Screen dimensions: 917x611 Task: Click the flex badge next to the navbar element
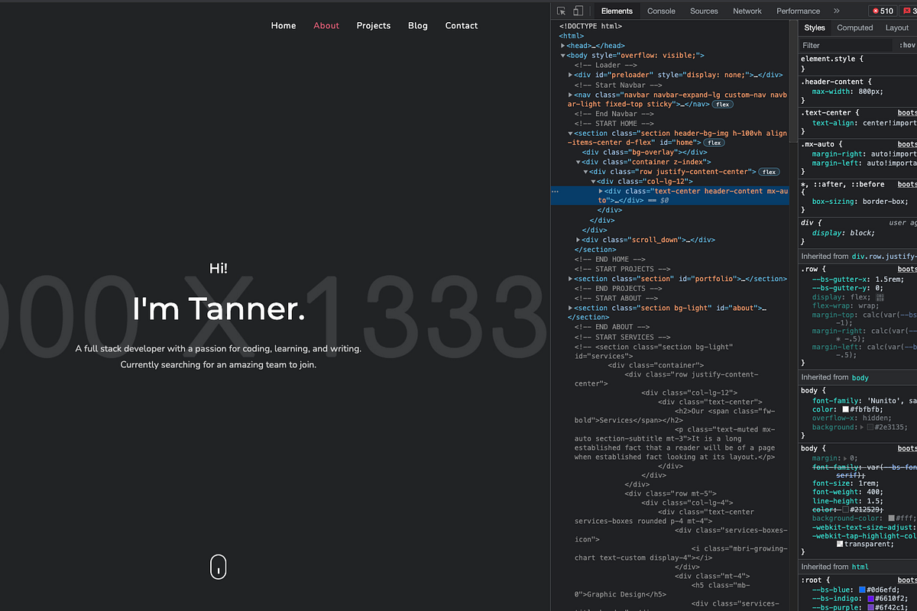(721, 104)
